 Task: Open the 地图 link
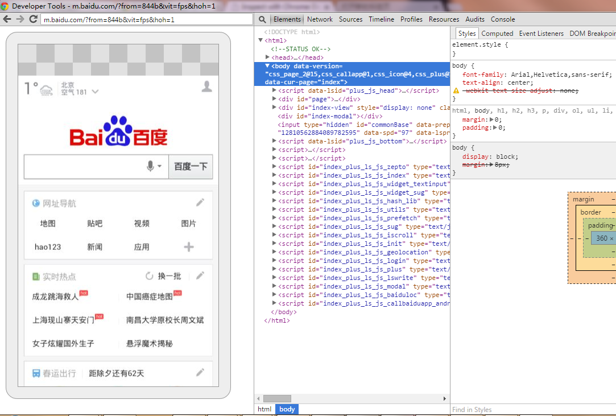coord(48,223)
